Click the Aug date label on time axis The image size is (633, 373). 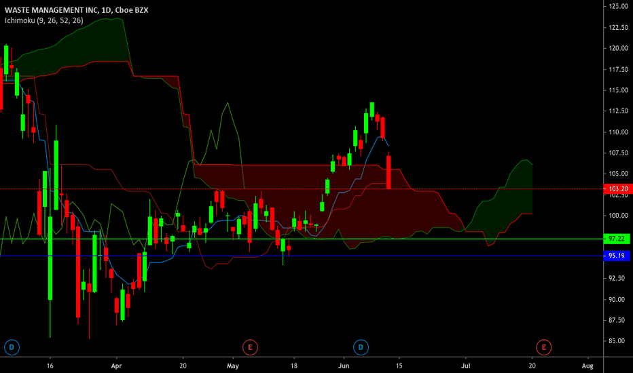[587, 366]
